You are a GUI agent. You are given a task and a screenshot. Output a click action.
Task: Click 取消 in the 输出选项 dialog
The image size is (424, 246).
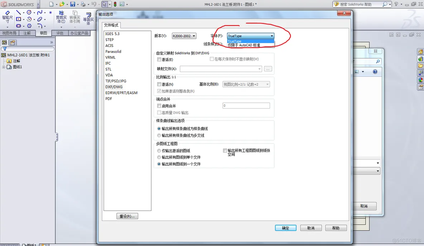(311, 228)
